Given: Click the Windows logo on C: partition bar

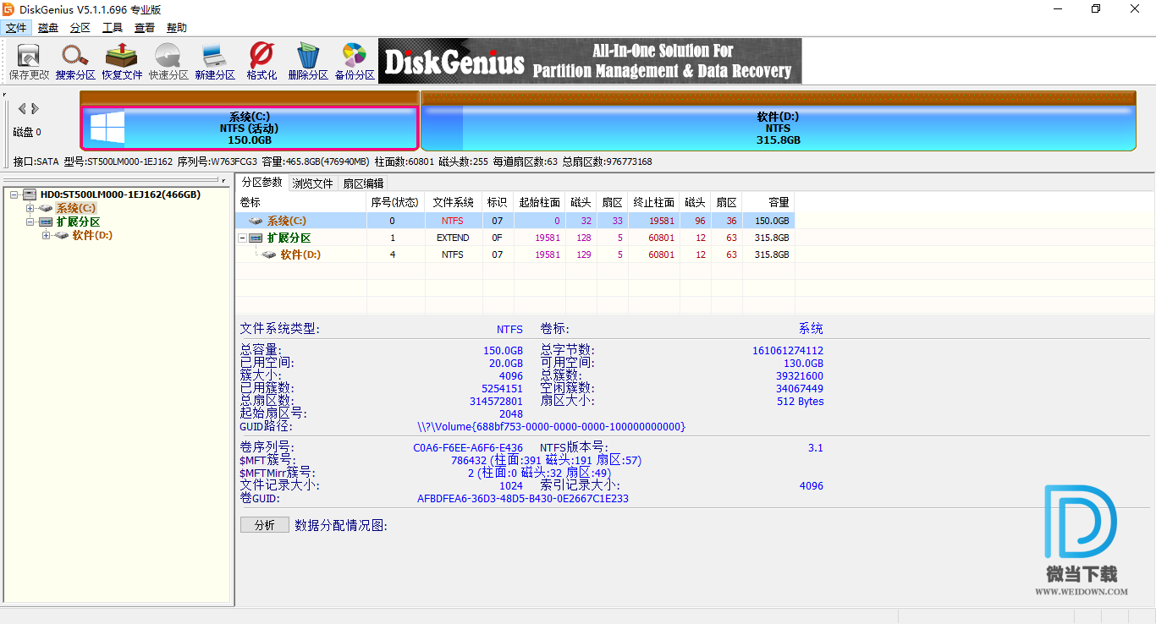Looking at the screenshot, I should point(107,128).
